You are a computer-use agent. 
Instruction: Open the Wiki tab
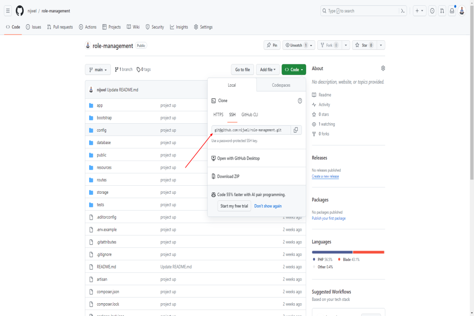coord(133,27)
